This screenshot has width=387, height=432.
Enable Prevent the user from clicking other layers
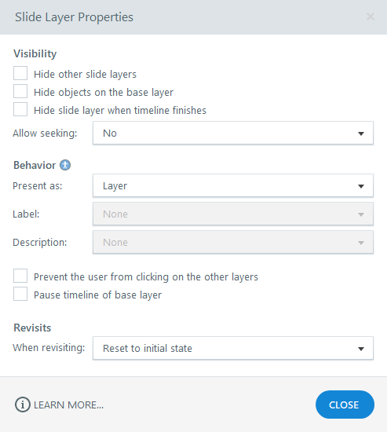click(20, 276)
